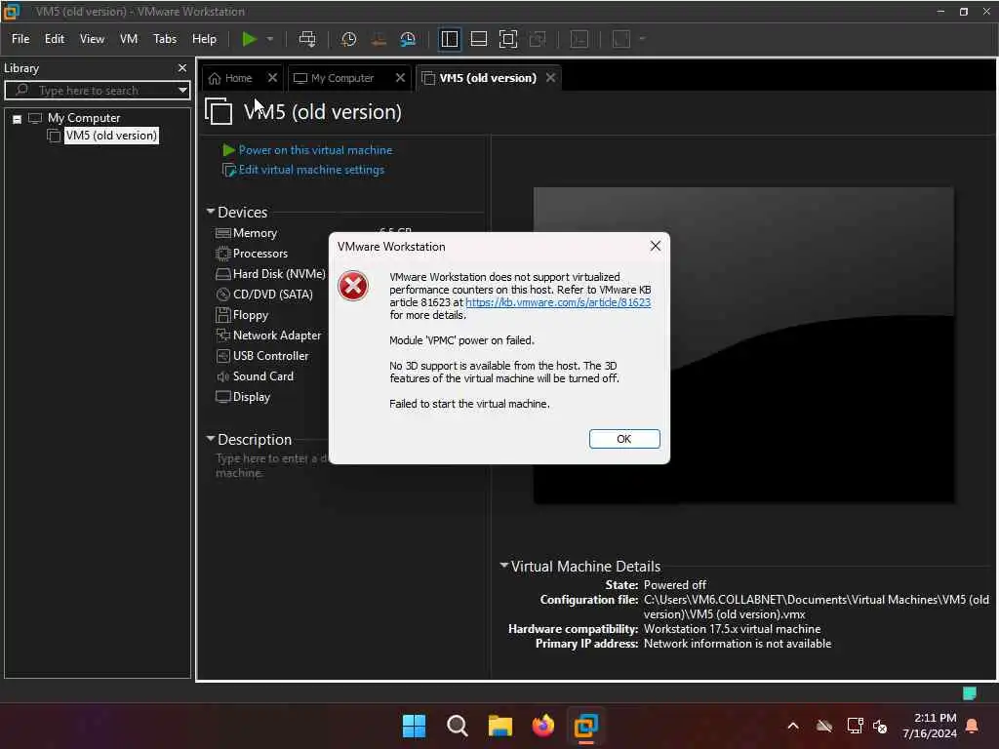Close the Home tab
This screenshot has height=749, width=999.
coord(272,78)
